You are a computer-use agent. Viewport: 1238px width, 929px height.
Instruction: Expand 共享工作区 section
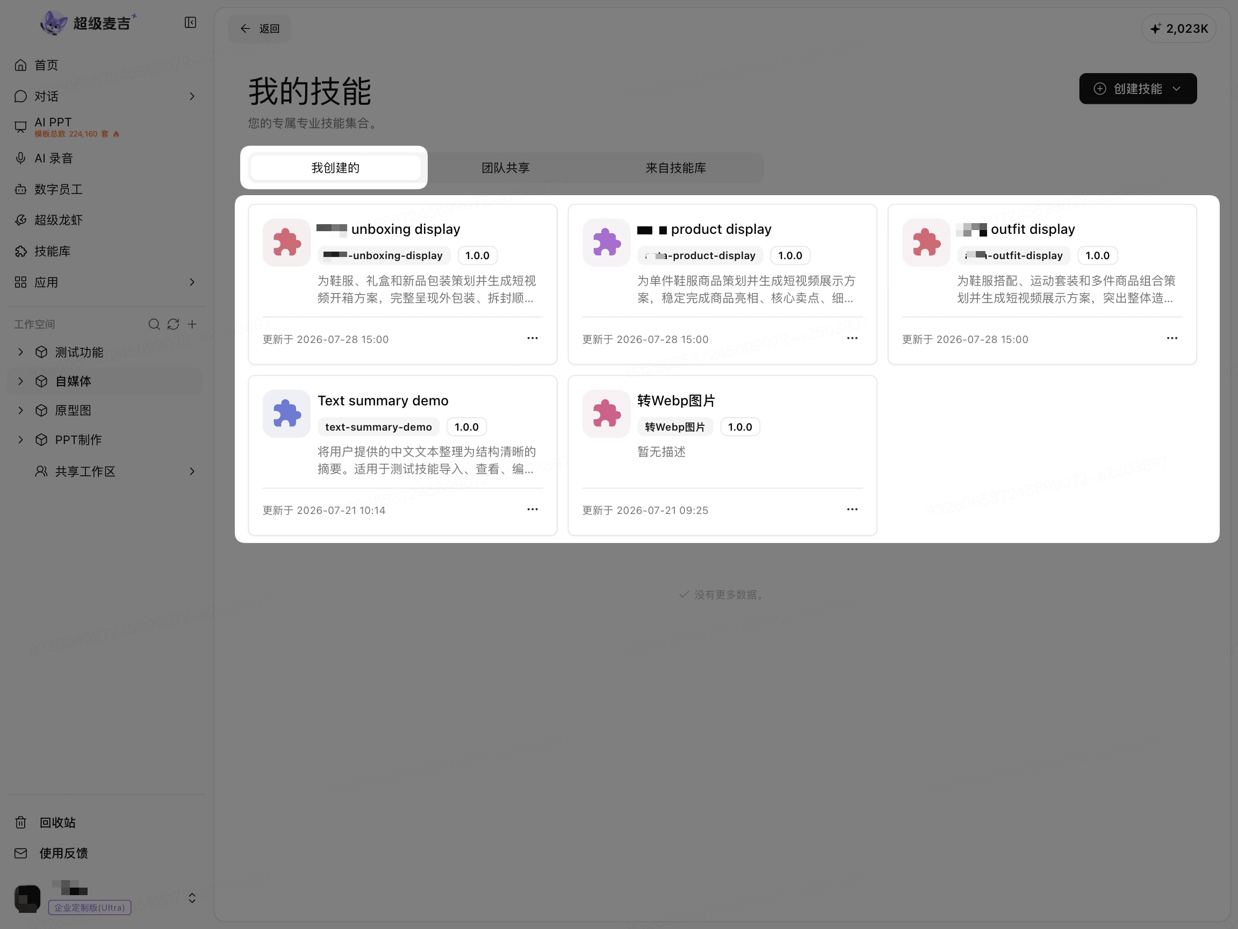[x=192, y=471]
